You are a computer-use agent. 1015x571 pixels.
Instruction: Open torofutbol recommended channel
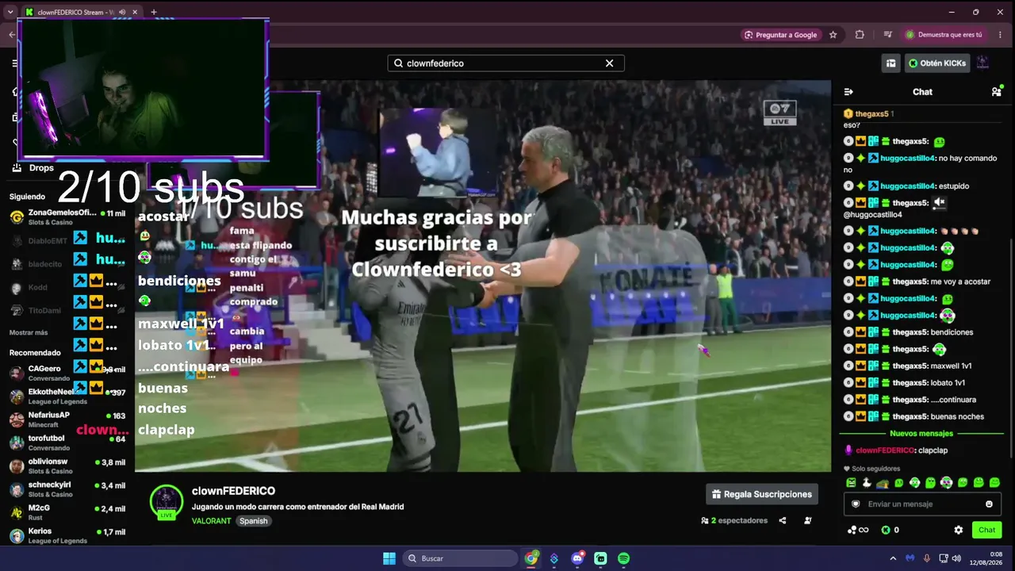67,443
